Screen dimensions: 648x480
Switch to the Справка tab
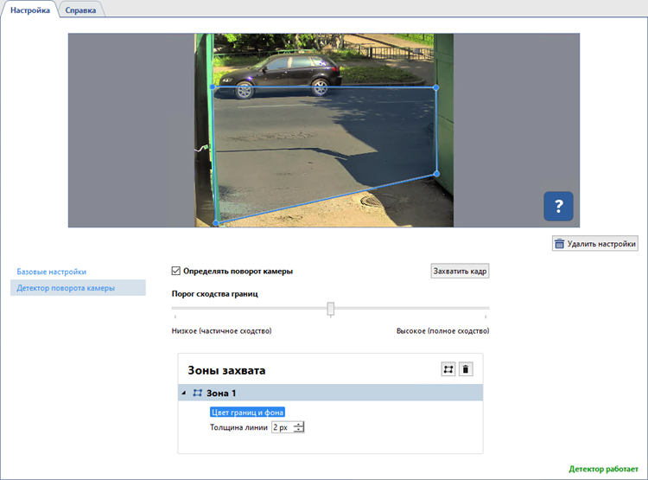tap(80, 10)
